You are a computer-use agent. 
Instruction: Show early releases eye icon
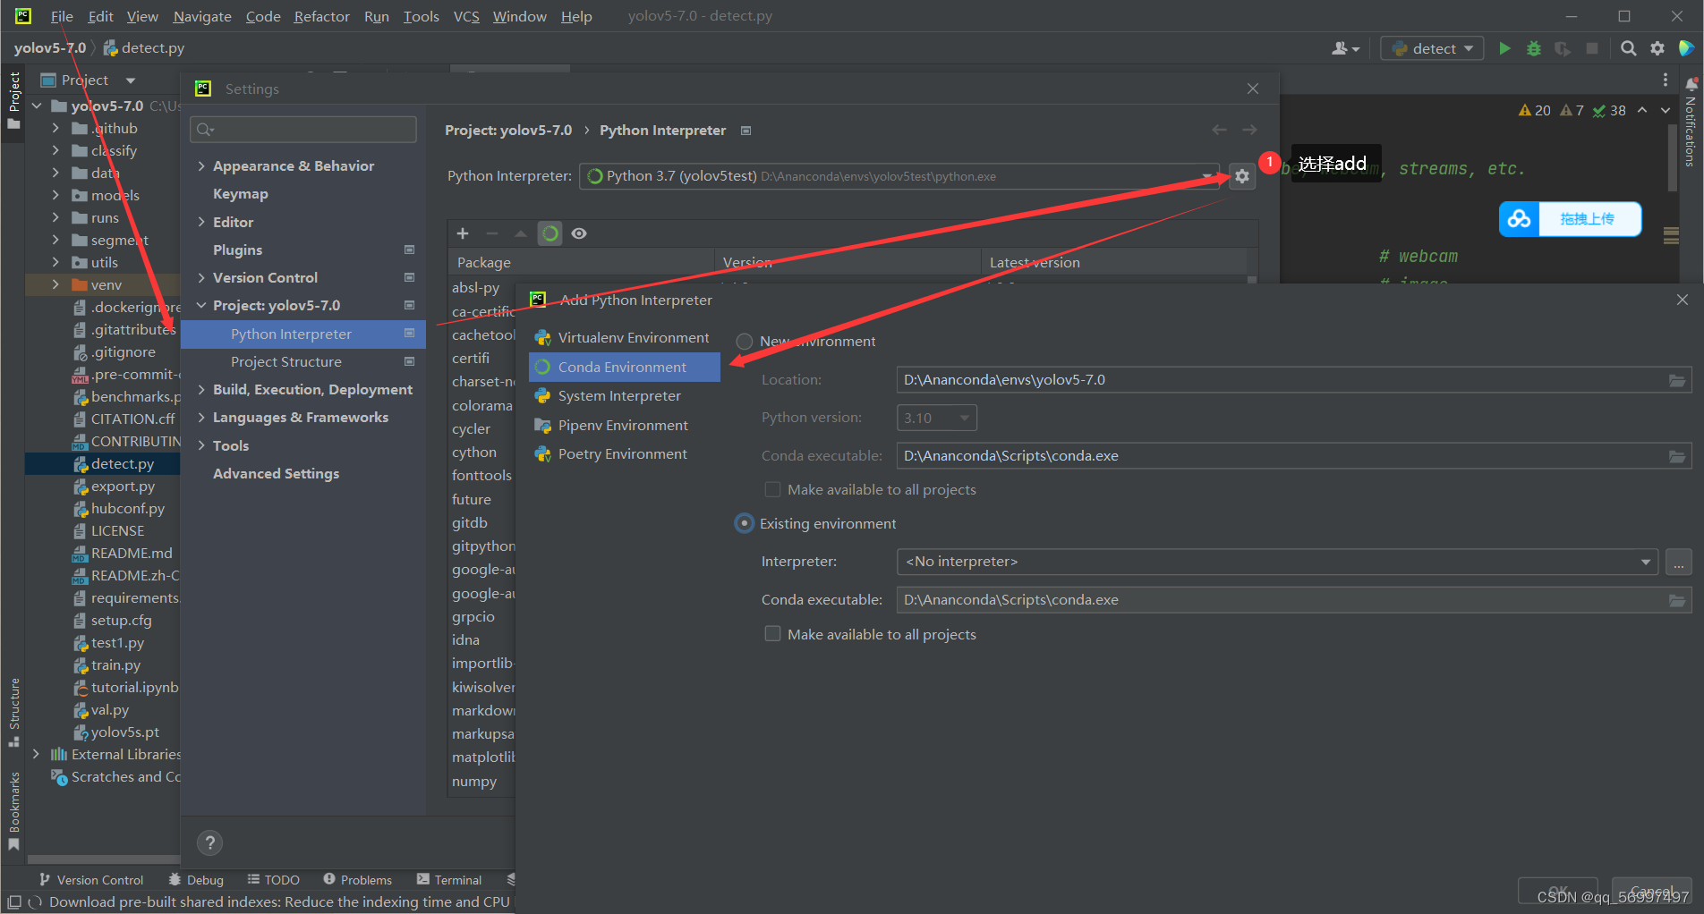[x=579, y=233]
